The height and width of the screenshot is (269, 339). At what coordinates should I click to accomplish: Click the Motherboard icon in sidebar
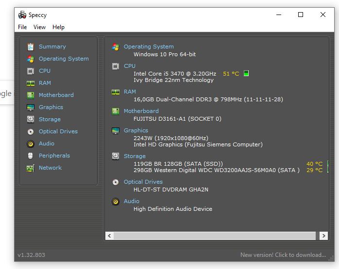[x=31, y=95]
